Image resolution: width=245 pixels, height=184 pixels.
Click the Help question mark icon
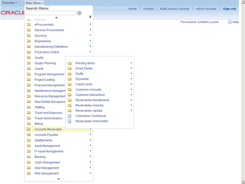pos(229,22)
